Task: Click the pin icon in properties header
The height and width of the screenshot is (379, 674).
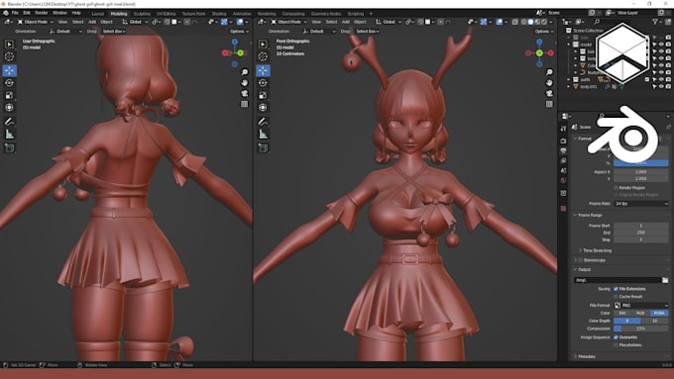Action: [x=668, y=127]
